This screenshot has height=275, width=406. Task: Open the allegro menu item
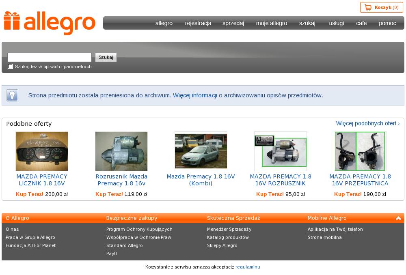click(x=164, y=23)
